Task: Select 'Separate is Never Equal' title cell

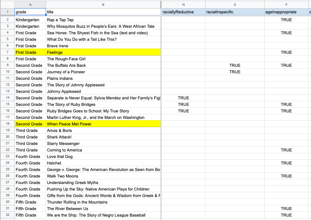Action: point(103,98)
